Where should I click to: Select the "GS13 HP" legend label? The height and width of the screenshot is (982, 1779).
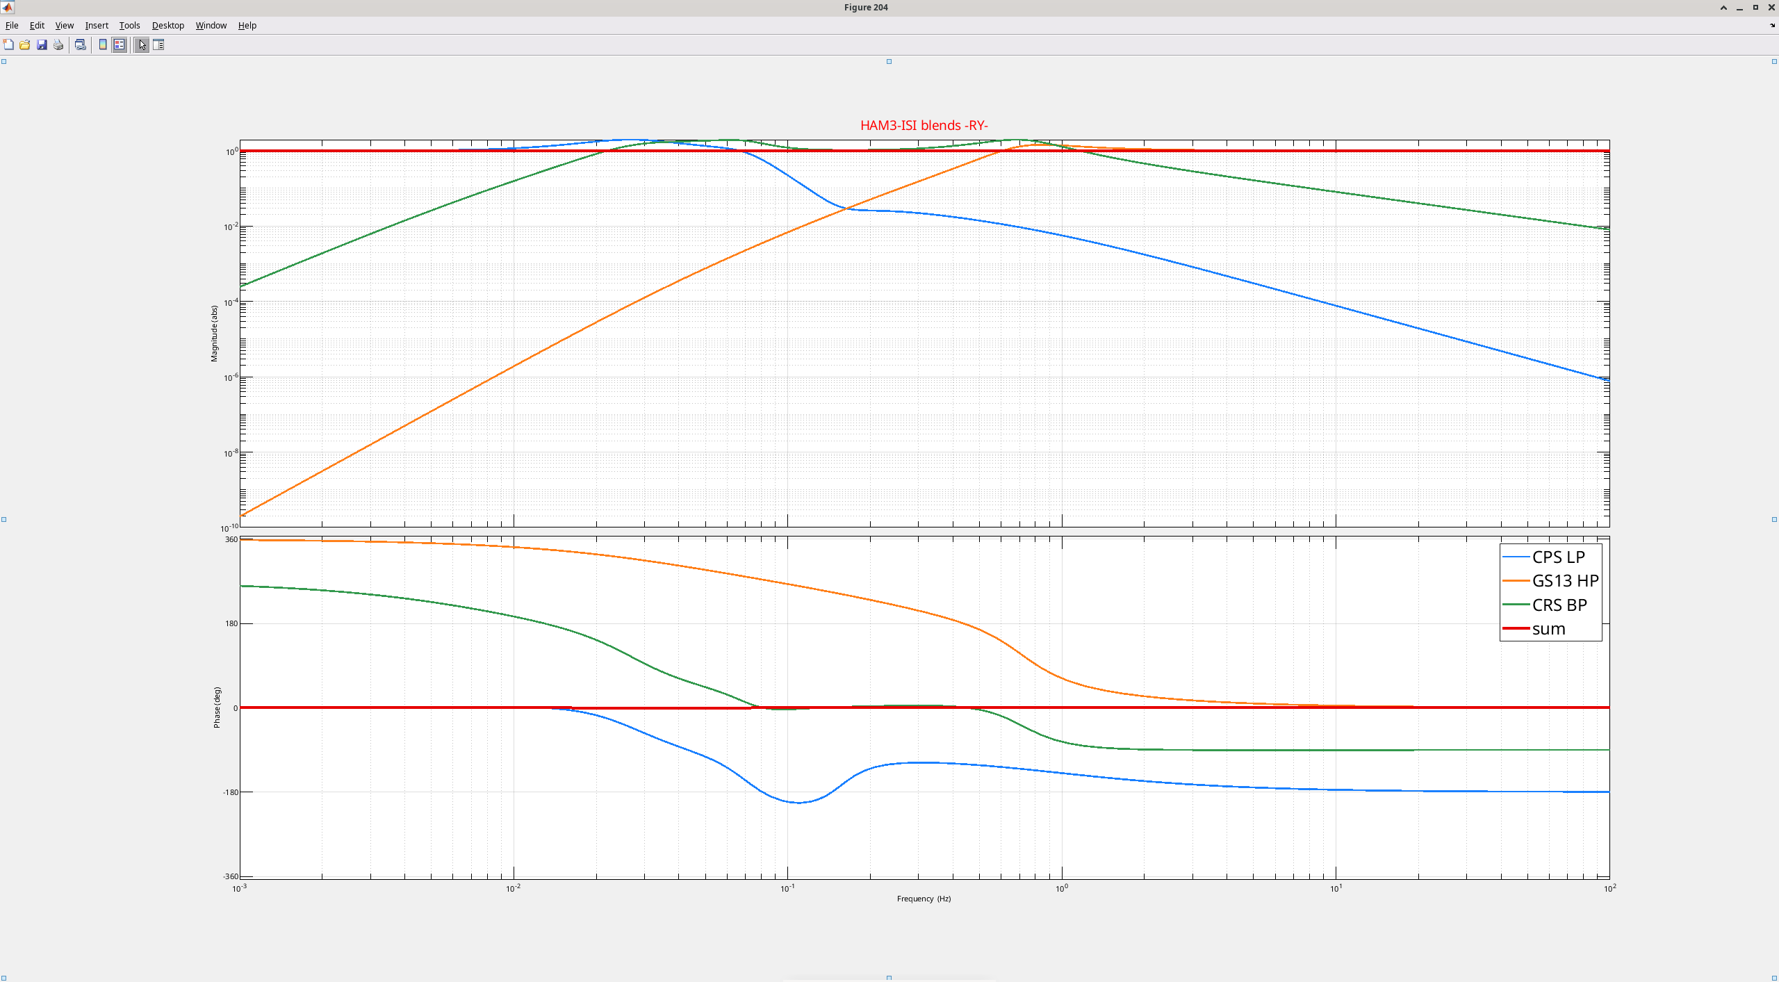click(1566, 581)
